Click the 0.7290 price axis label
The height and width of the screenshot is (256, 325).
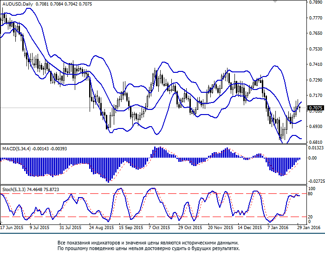point(316,80)
